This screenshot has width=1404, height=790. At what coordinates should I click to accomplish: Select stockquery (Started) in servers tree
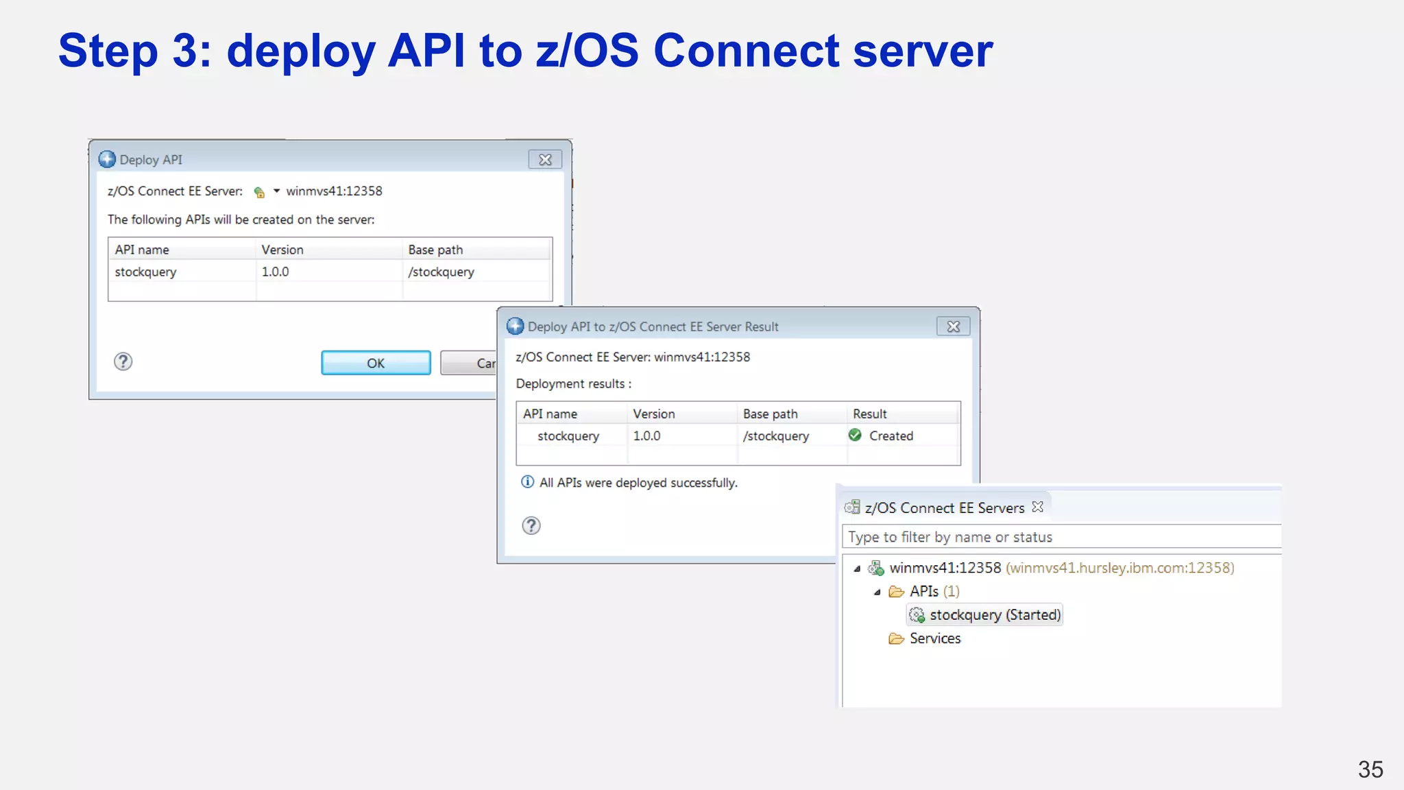995,614
